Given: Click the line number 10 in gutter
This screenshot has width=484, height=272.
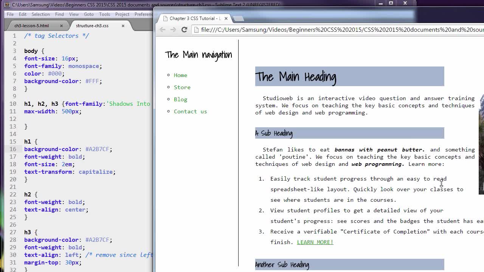Looking at the screenshot, I should coord(13,104).
